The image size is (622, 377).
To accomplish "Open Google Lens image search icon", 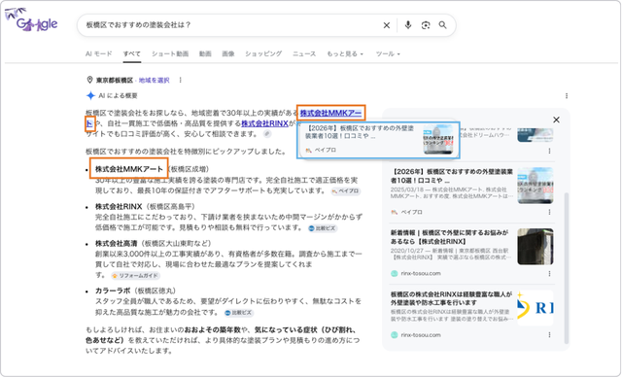I will point(426,25).
